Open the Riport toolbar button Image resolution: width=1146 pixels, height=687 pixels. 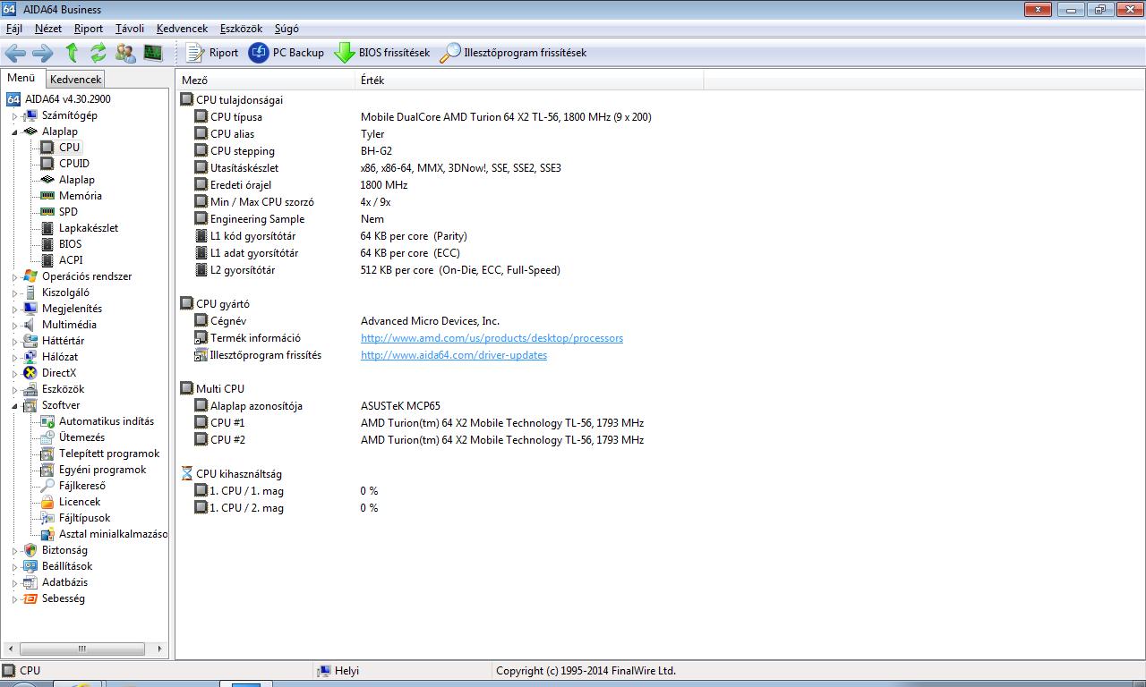(212, 53)
